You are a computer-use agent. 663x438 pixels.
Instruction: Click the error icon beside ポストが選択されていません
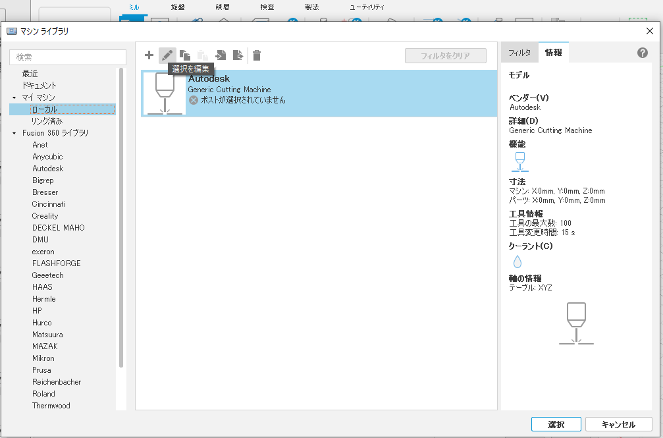[193, 100]
